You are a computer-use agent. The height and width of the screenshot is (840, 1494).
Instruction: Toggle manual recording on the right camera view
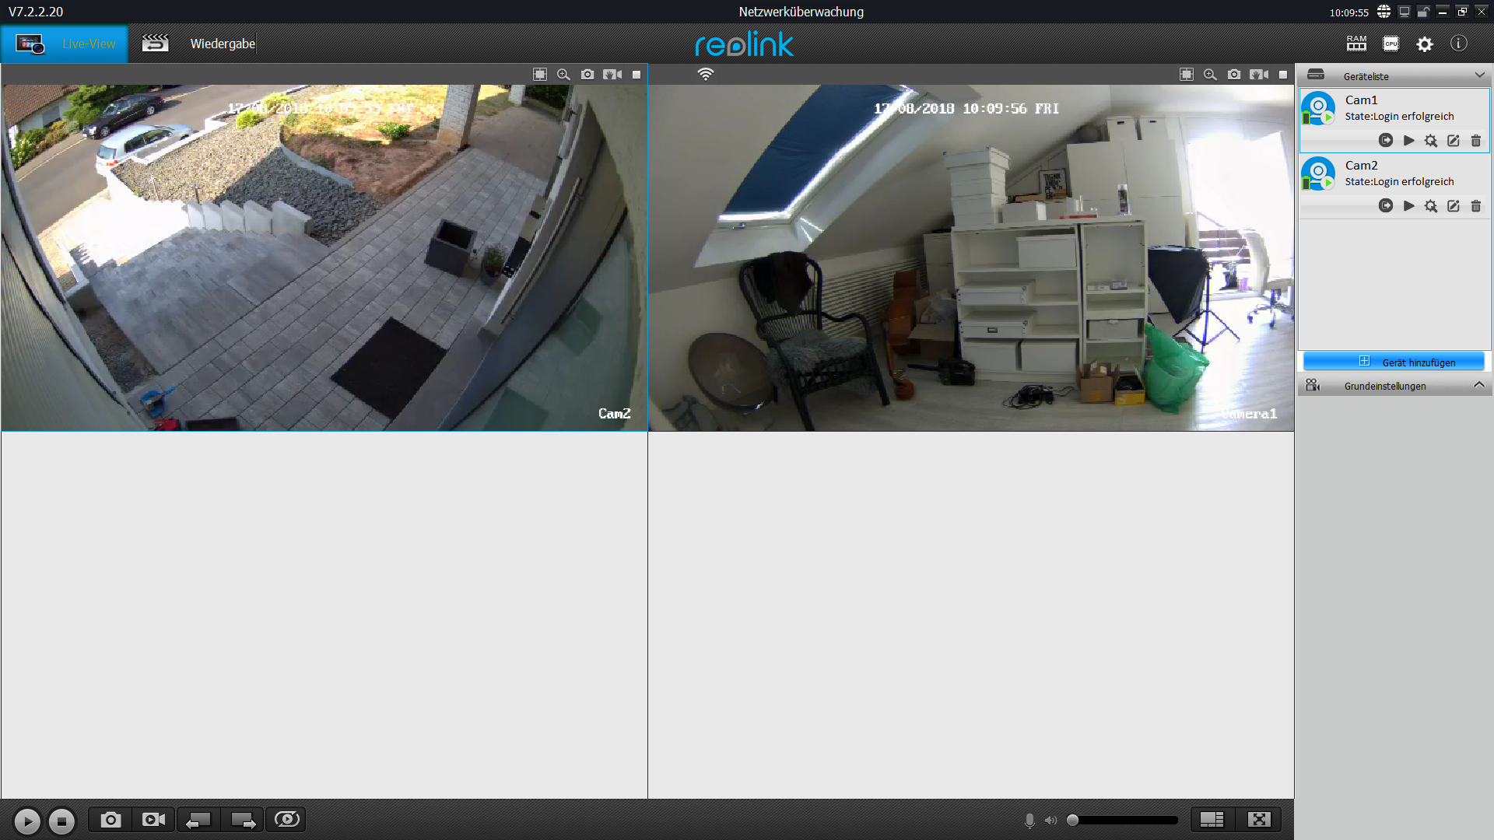(1258, 75)
